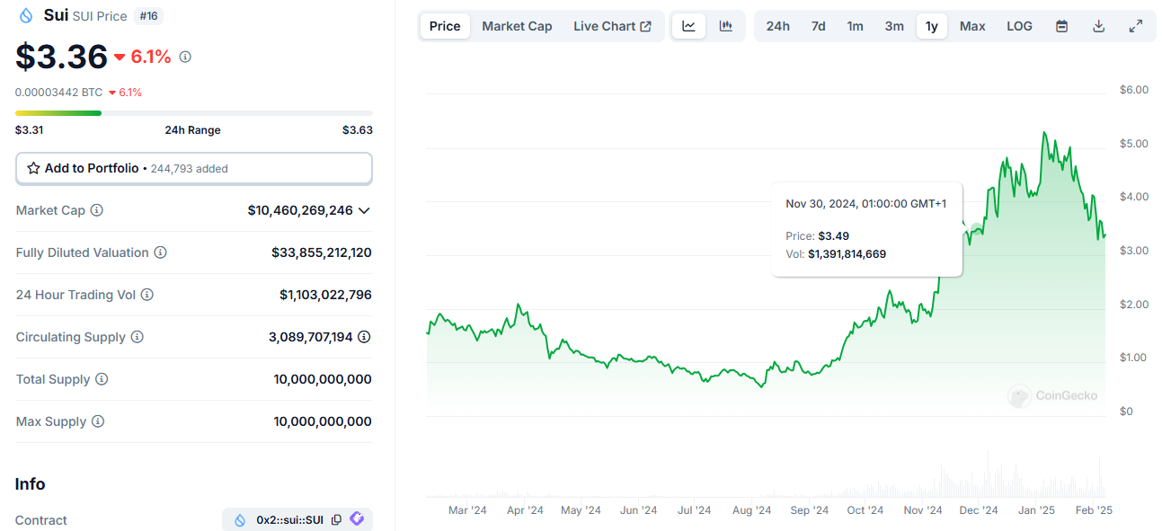This screenshot has height=531, width=1162.
Task: Click the $3.63 range high value
Action: 358,129
